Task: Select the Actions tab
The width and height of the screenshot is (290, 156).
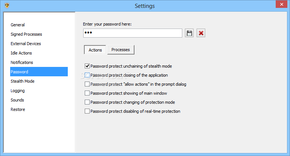Action: [x=95, y=50]
